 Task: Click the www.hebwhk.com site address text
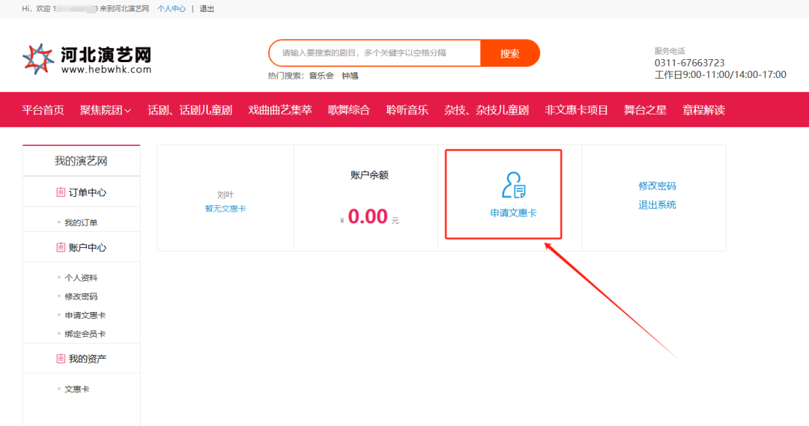coord(106,70)
